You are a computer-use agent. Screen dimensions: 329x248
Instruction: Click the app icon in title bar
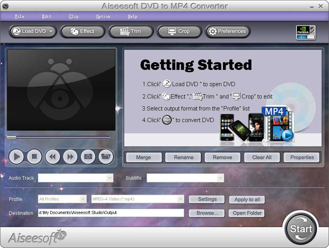click(5, 6)
